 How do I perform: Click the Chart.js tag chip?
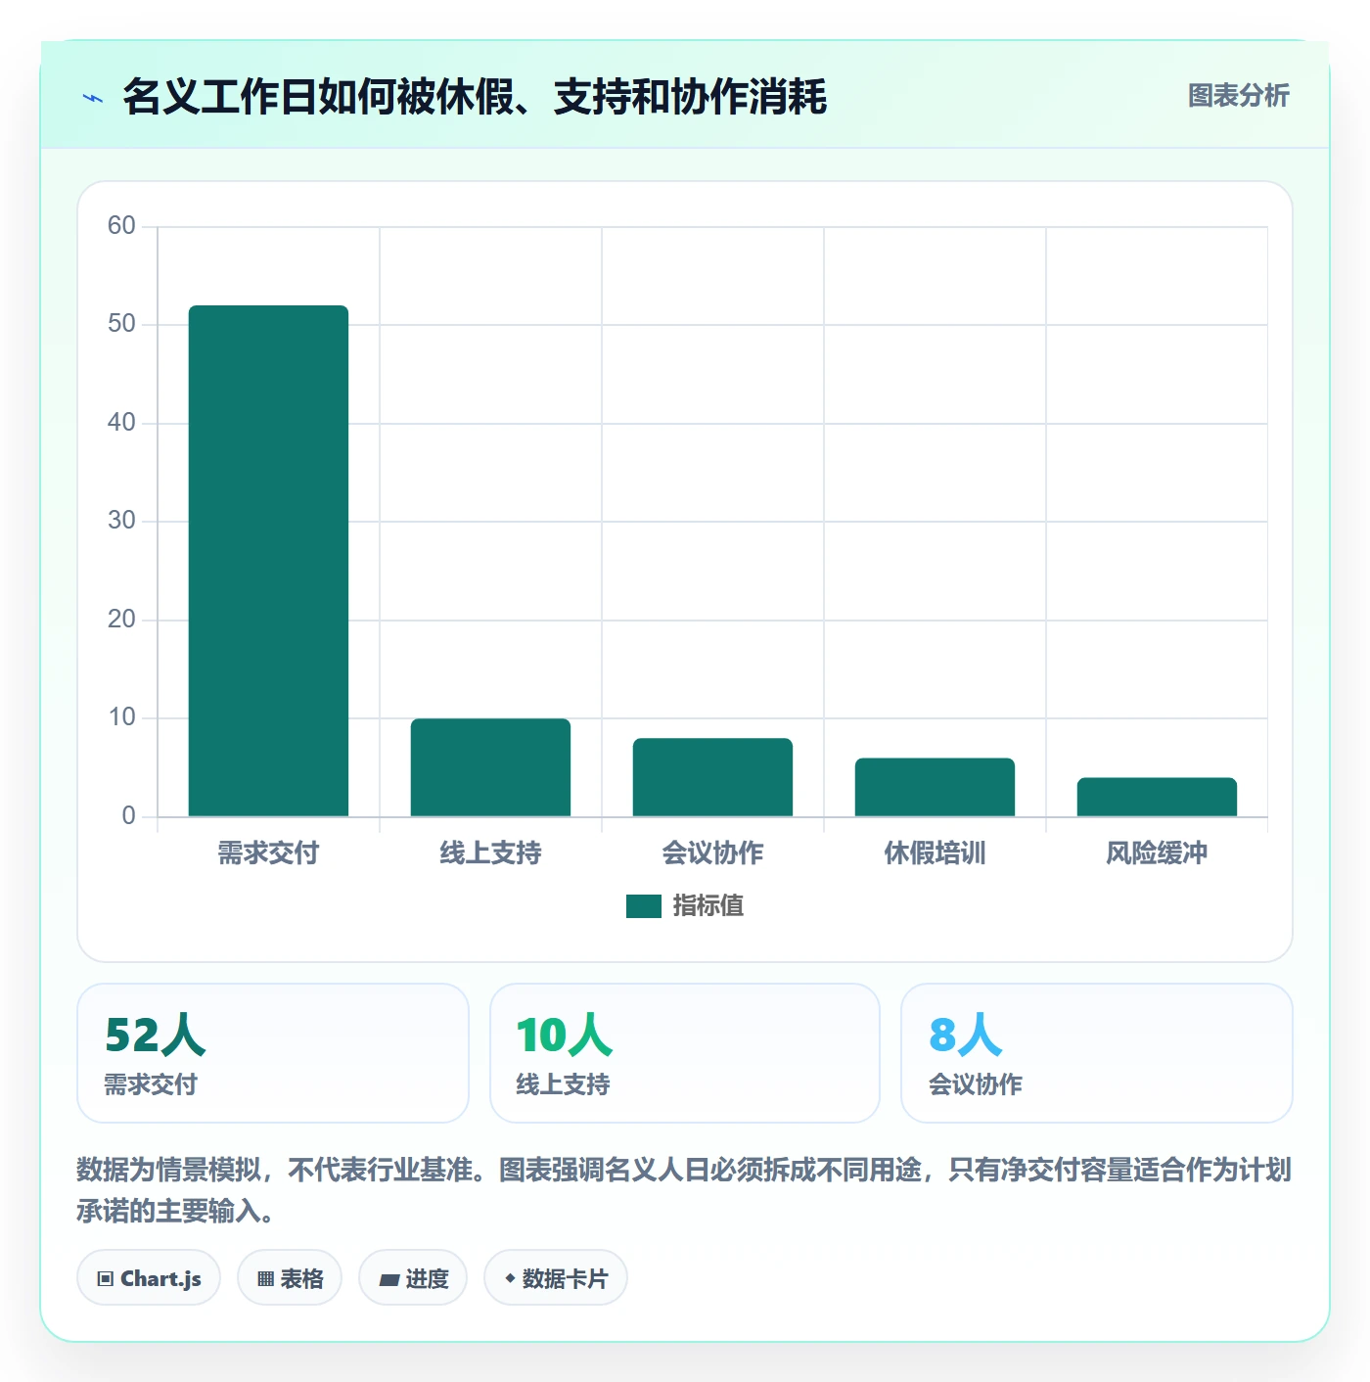pos(149,1277)
